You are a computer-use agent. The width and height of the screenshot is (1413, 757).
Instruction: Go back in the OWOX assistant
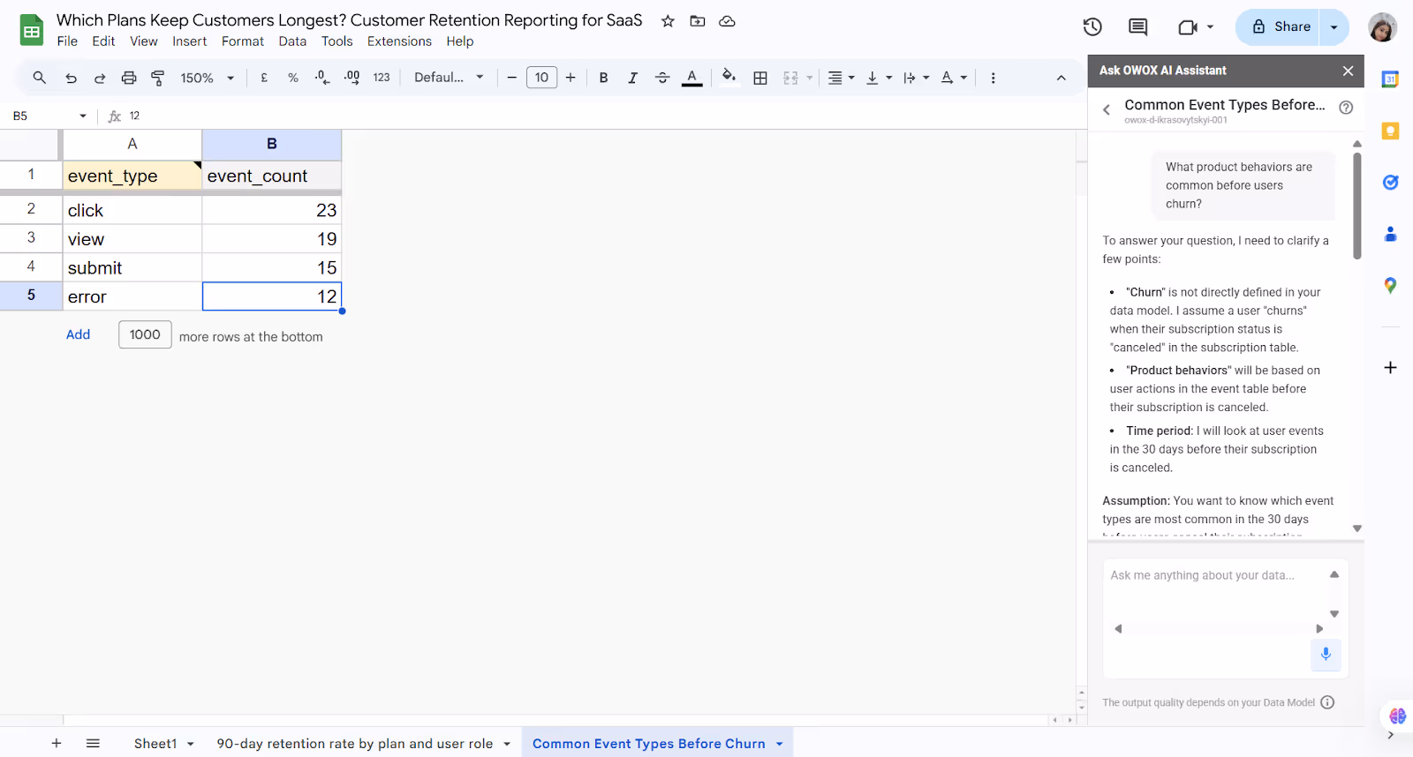[x=1107, y=109]
